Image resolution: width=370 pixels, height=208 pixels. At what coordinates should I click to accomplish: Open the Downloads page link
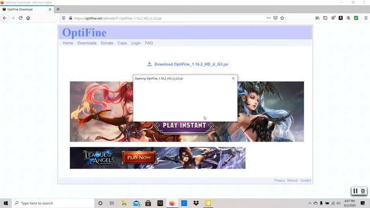tap(87, 43)
